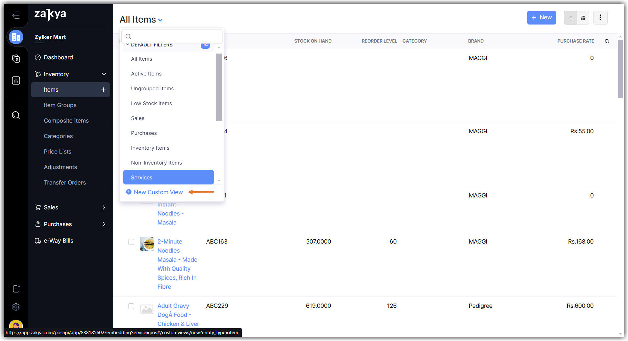
Task: Click the table column search icon
Action: click(607, 41)
